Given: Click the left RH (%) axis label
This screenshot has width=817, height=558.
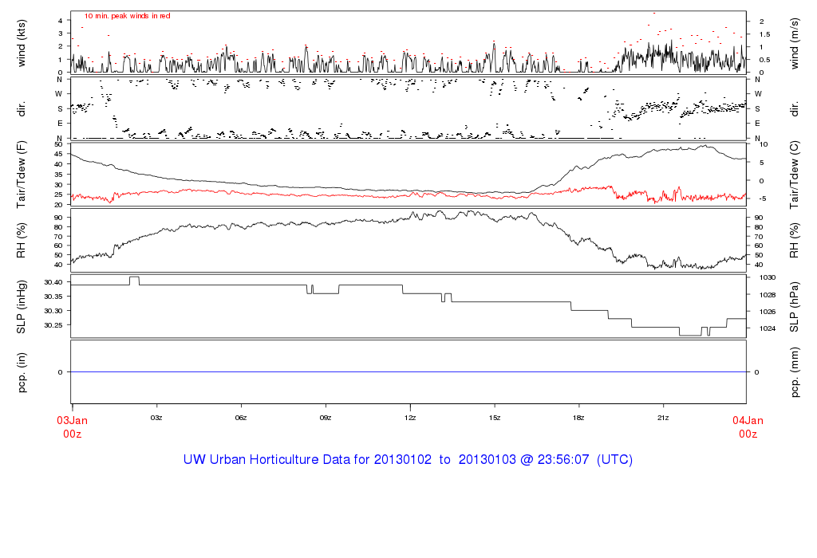Looking at the screenshot, I should (x=22, y=240).
